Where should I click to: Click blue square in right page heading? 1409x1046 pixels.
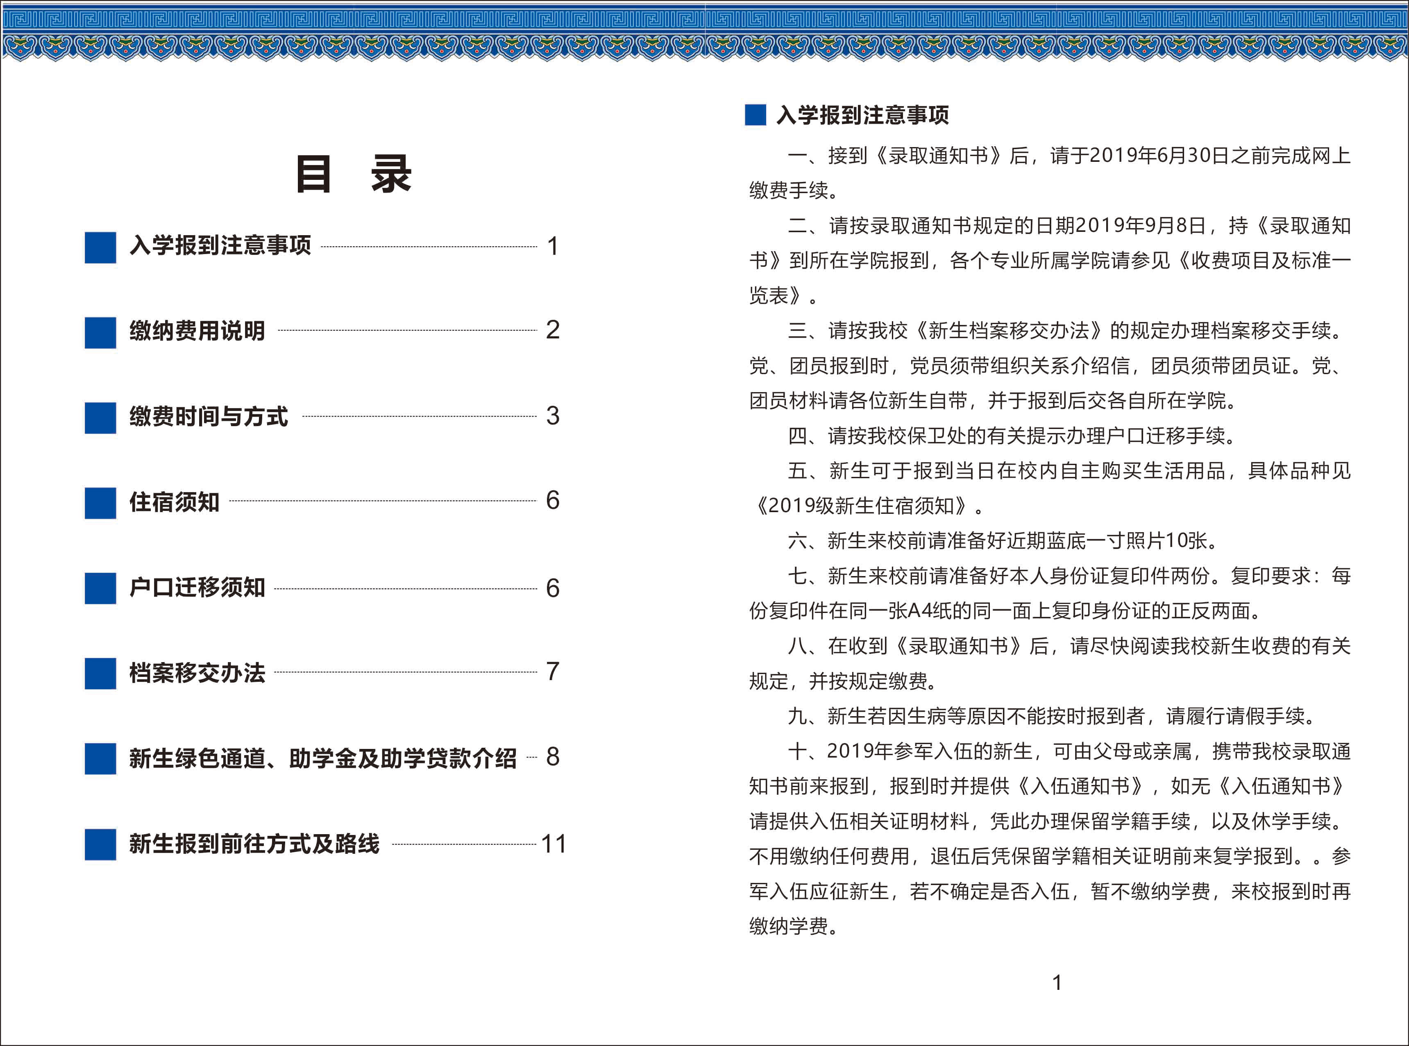pyautogui.click(x=756, y=115)
